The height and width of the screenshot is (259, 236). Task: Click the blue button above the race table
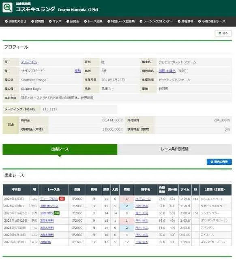pyautogui.click(x=219, y=162)
